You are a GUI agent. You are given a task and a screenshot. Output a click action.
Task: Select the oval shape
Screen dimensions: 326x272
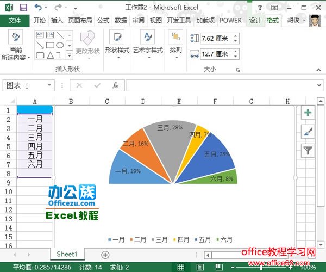[x=60, y=45]
